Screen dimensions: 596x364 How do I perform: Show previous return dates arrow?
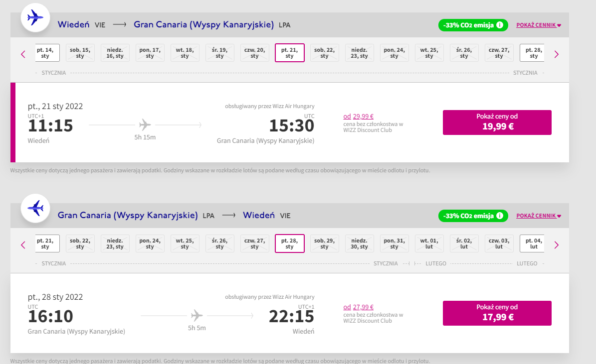[x=23, y=245]
